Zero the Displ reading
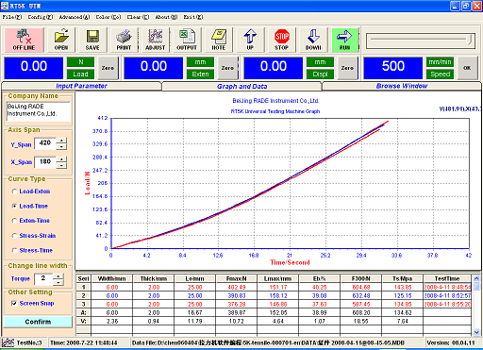The image size is (483, 350). pos(347,68)
